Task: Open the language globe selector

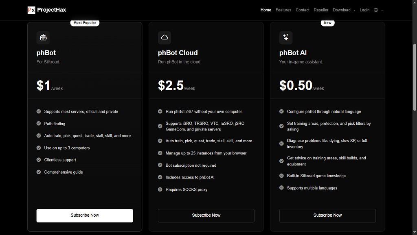Action: (x=376, y=10)
